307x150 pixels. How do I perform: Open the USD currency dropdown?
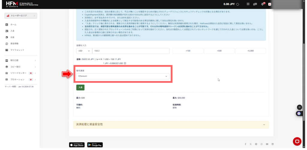coord(84,51)
